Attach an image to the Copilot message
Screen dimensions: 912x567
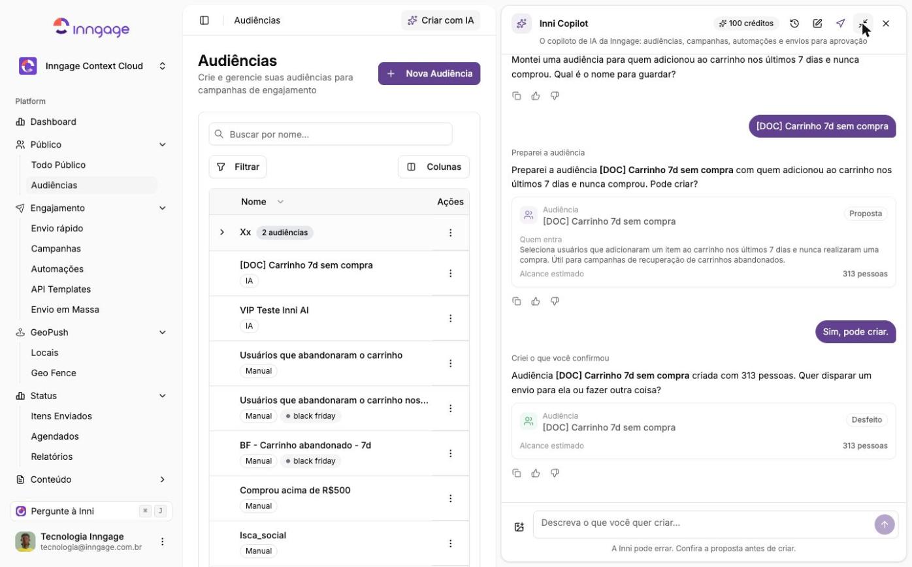[519, 527]
